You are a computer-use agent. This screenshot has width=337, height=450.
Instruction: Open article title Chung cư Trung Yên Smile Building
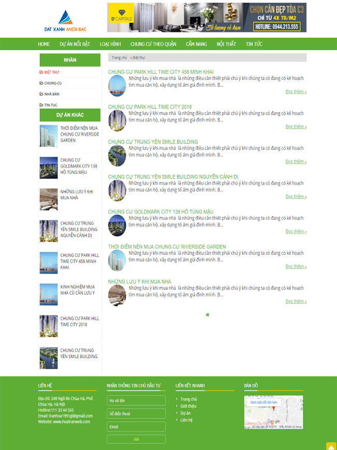pos(153,142)
